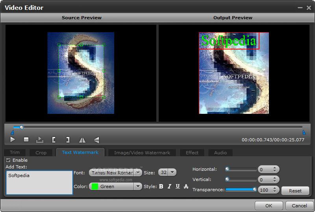Click the playback position slider knob
Viewport: 315px width, 212px height.
point(22,127)
